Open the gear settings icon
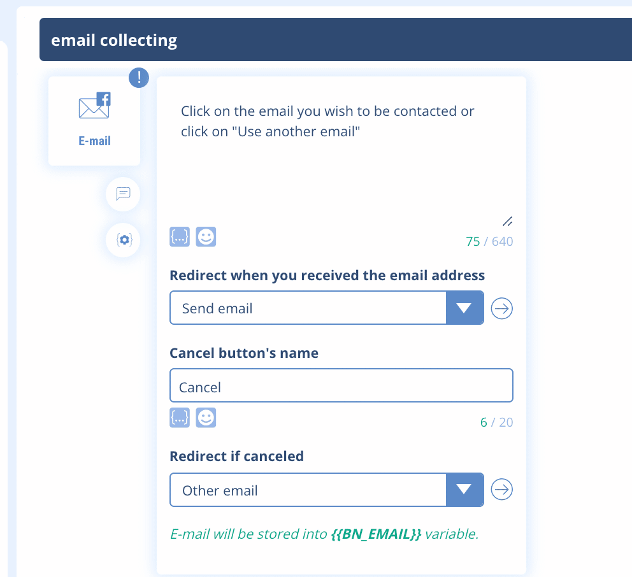 pyautogui.click(x=123, y=240)
